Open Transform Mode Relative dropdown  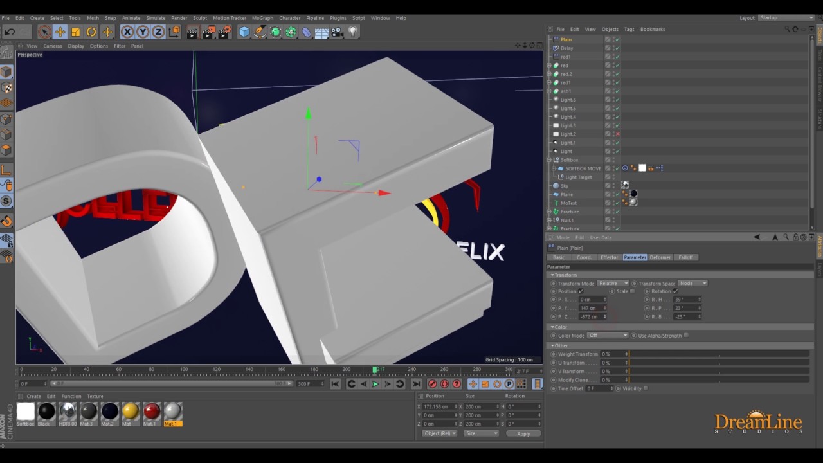click(x=613, y=283)
